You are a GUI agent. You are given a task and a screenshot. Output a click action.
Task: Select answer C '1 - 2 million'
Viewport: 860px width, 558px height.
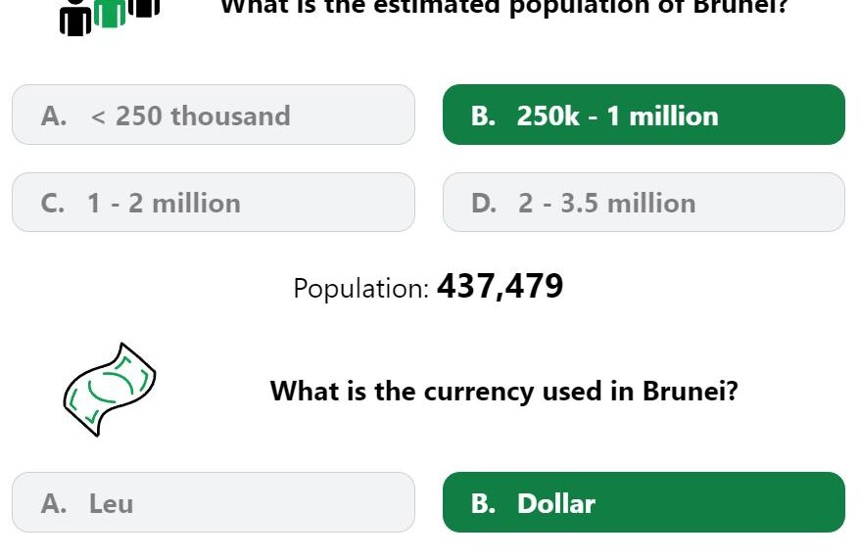pos(214,203)
